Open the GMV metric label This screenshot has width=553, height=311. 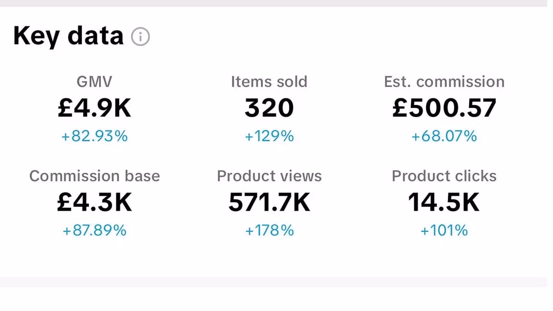click(94, 82)
